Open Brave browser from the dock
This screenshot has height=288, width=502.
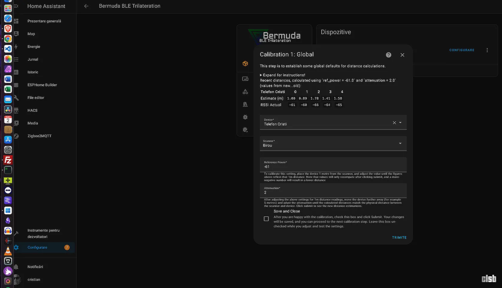pyautogui.click(x=8, y=29)
